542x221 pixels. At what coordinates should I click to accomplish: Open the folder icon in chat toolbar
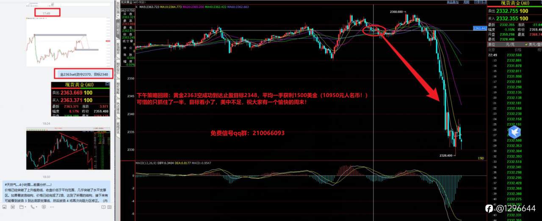coord(21,207)
